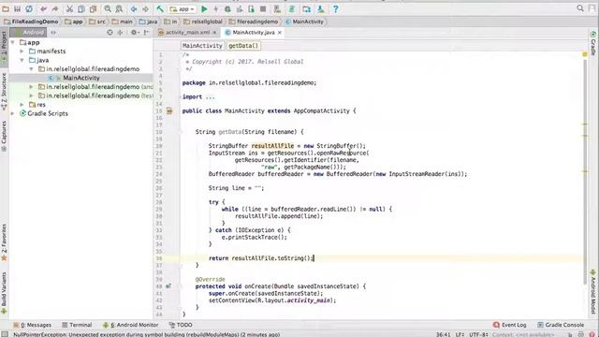Toggle the Favorites tool window tab
599x337 pixels.
[x=4, y=242]
